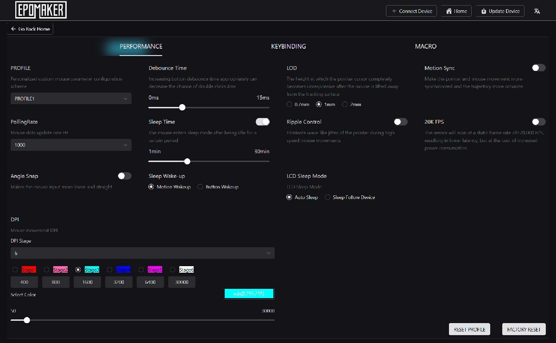Select DPI Stage6 radio button
556x343 pixels.
click(172, 270)
